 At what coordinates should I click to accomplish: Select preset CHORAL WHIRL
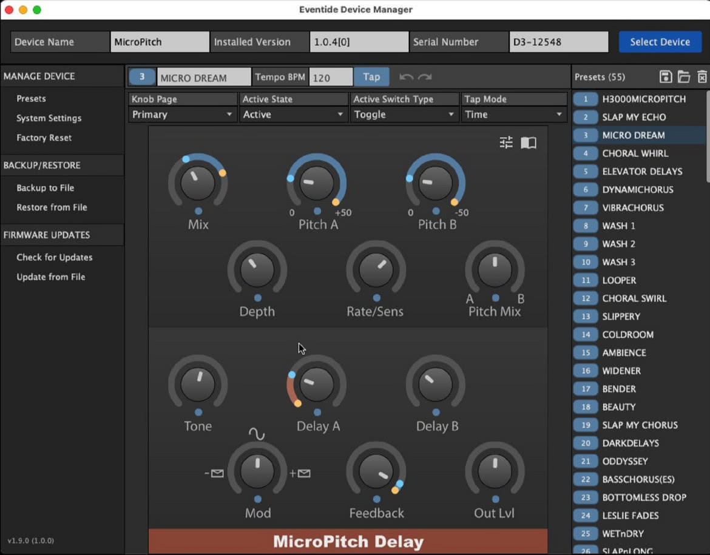[638, 153]
